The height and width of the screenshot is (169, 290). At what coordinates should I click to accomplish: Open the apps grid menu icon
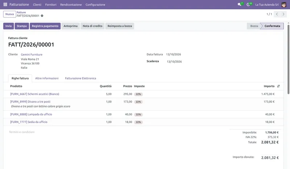point(5,4)
